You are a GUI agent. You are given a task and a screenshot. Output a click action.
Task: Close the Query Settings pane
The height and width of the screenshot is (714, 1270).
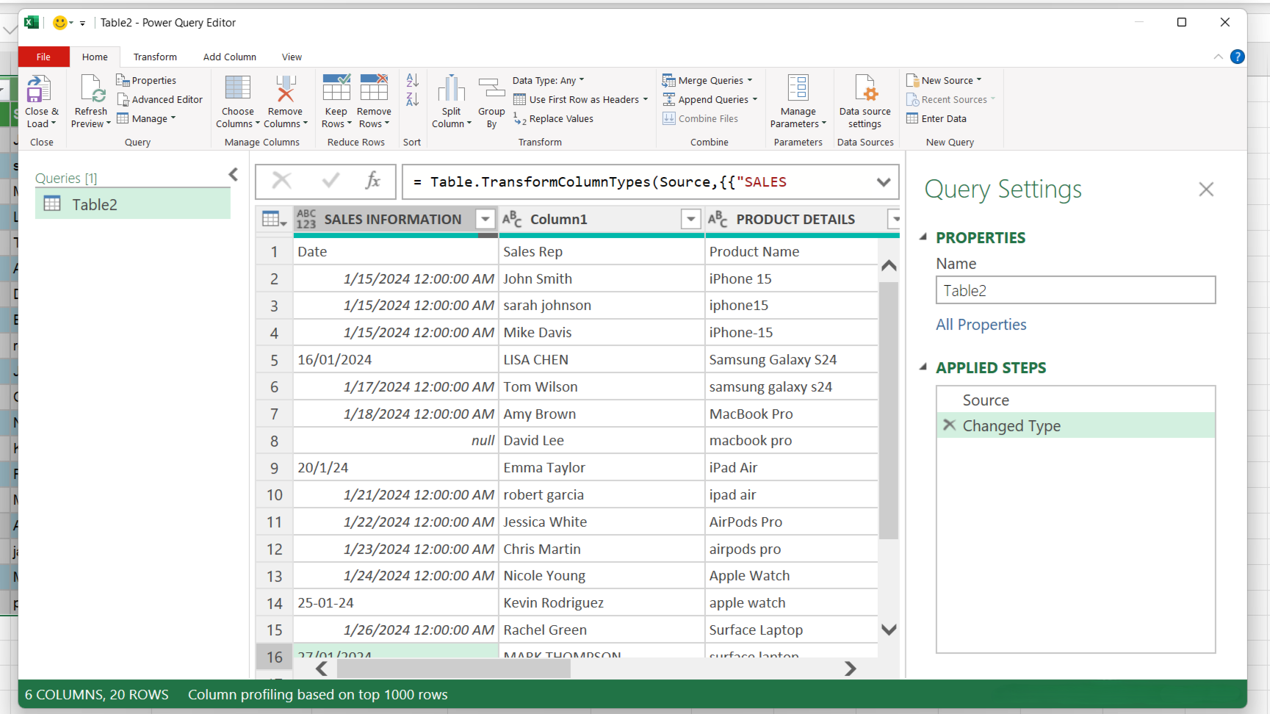[1206, 190]
